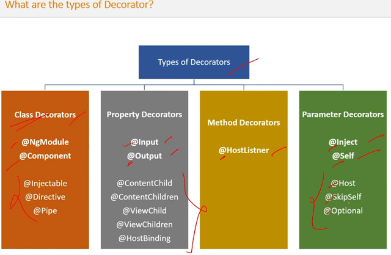Click the '@ContentChildren' text
Screen dimensions: 391x255
[x=144, y=197]
